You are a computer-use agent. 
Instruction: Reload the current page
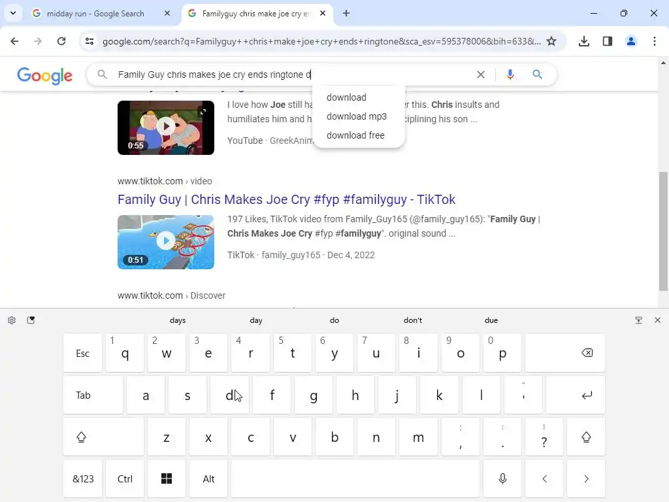tap(61, 41)
